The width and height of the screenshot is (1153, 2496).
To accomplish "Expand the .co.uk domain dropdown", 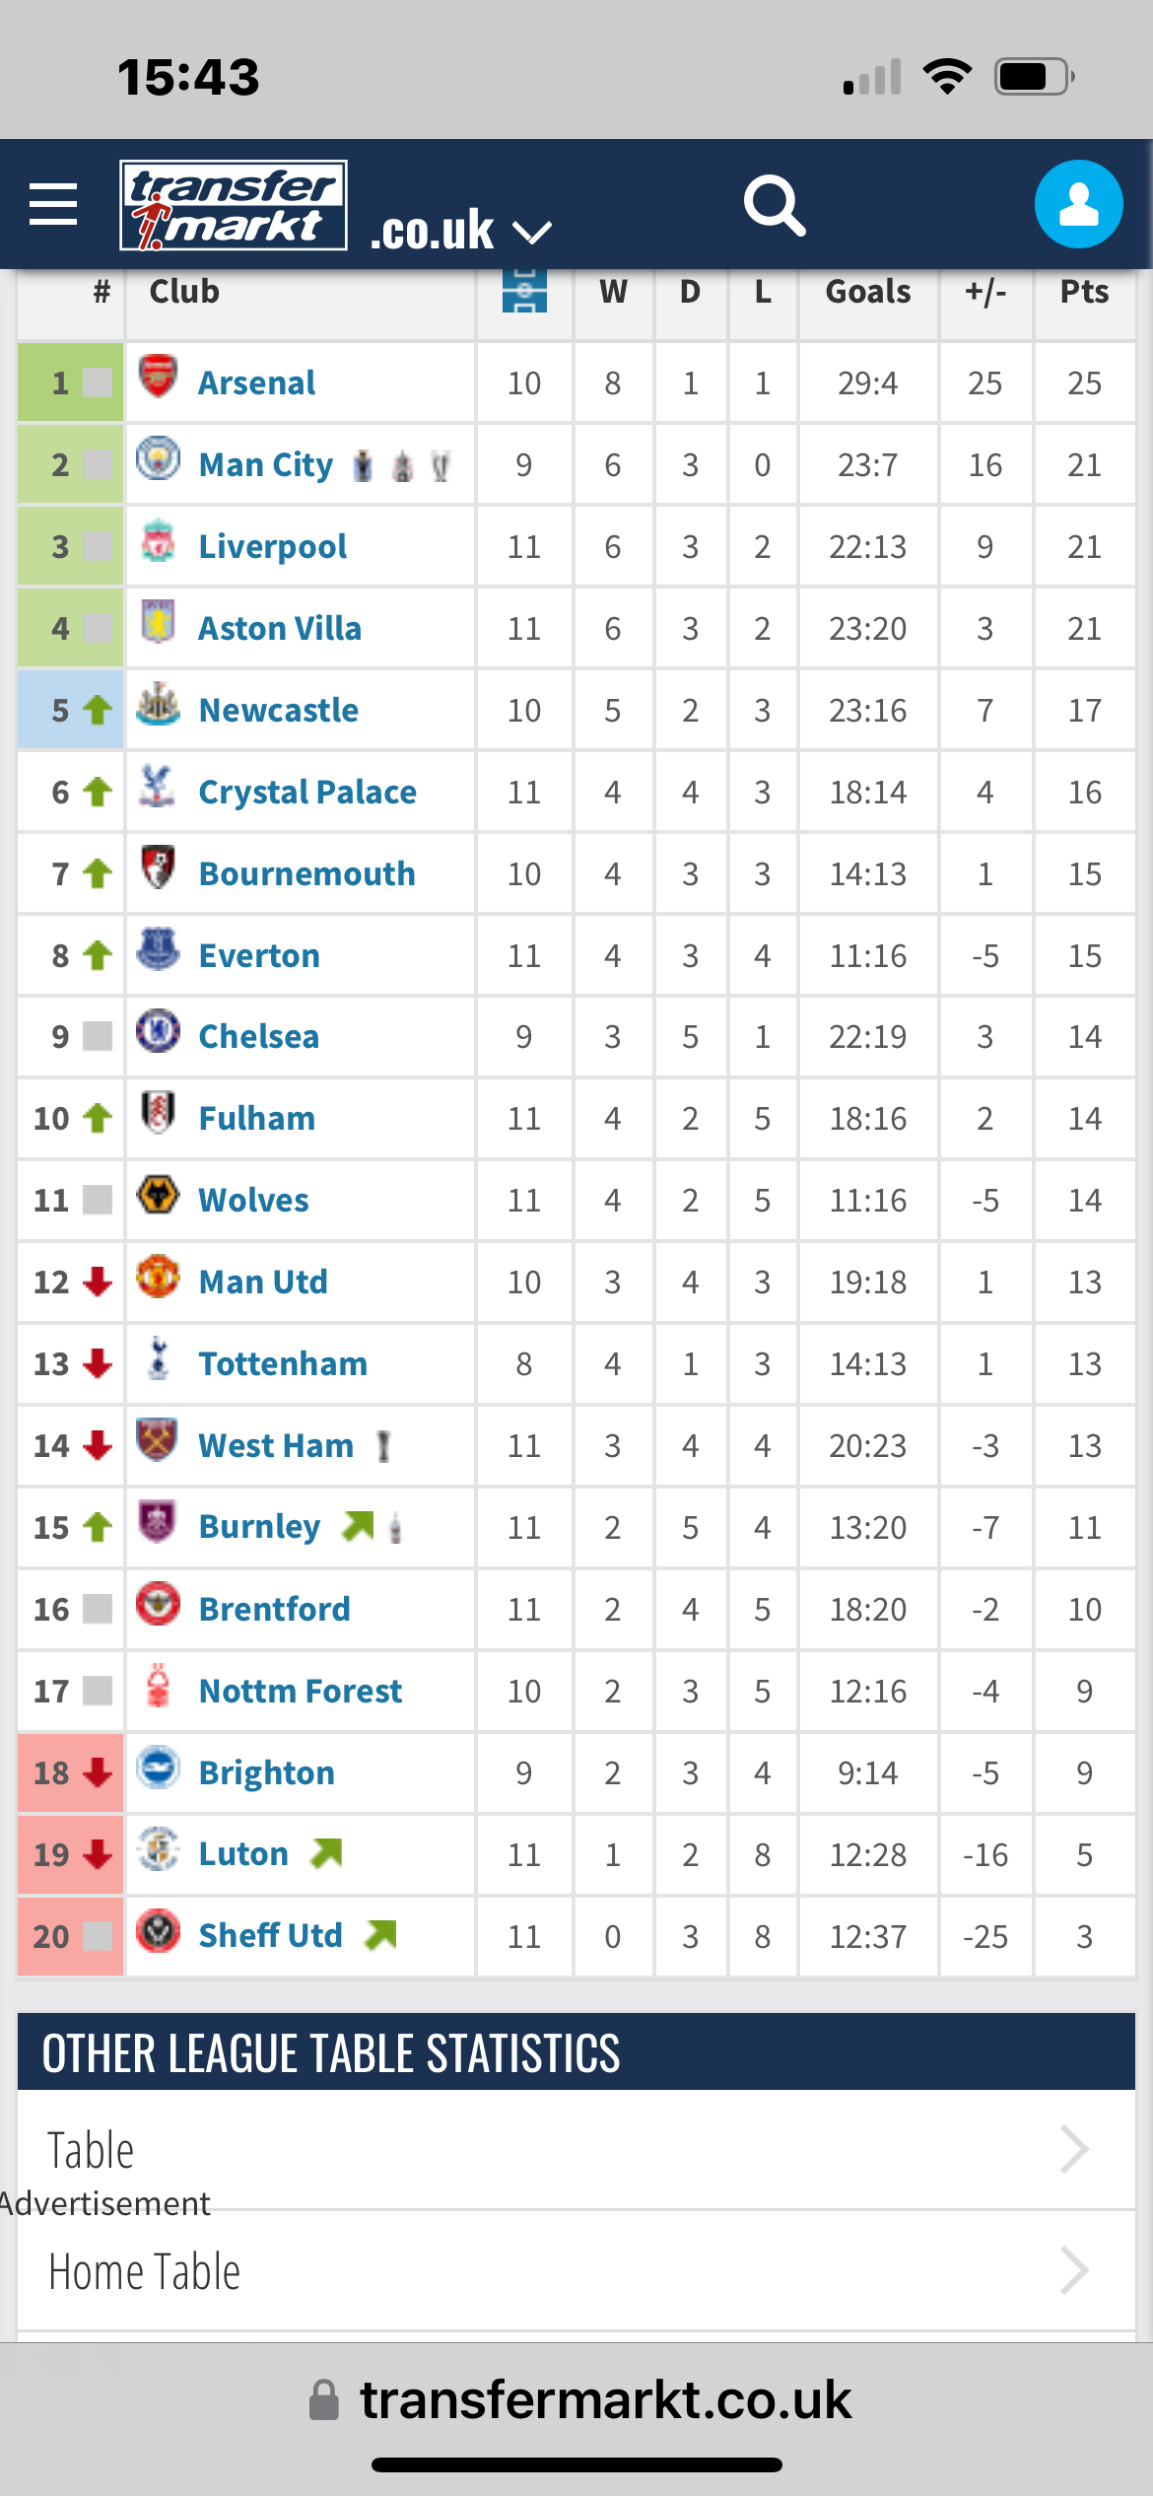I will (x=460, y=231).
